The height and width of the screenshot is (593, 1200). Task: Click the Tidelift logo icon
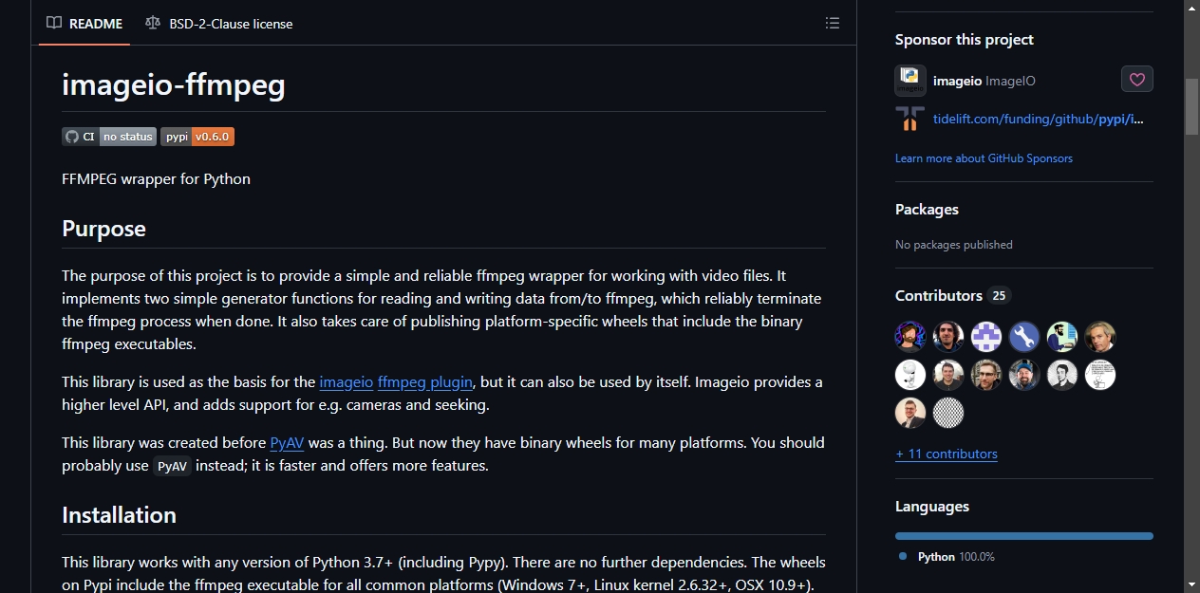pyautogui.click(x=910, y=119)
